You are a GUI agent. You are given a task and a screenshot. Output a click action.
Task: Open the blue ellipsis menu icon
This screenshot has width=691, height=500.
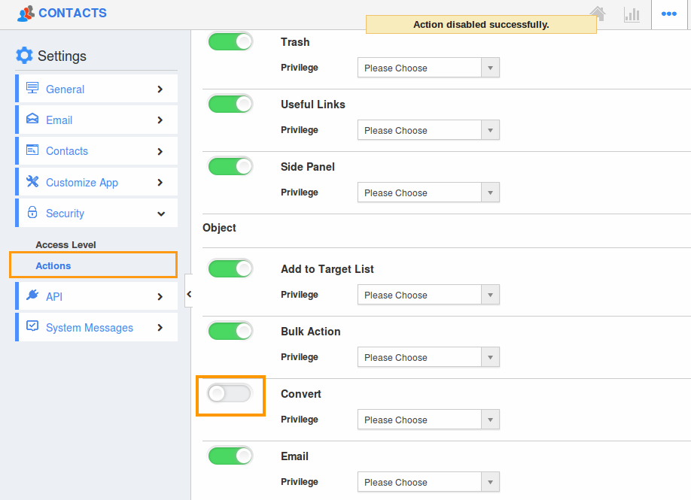669,13
